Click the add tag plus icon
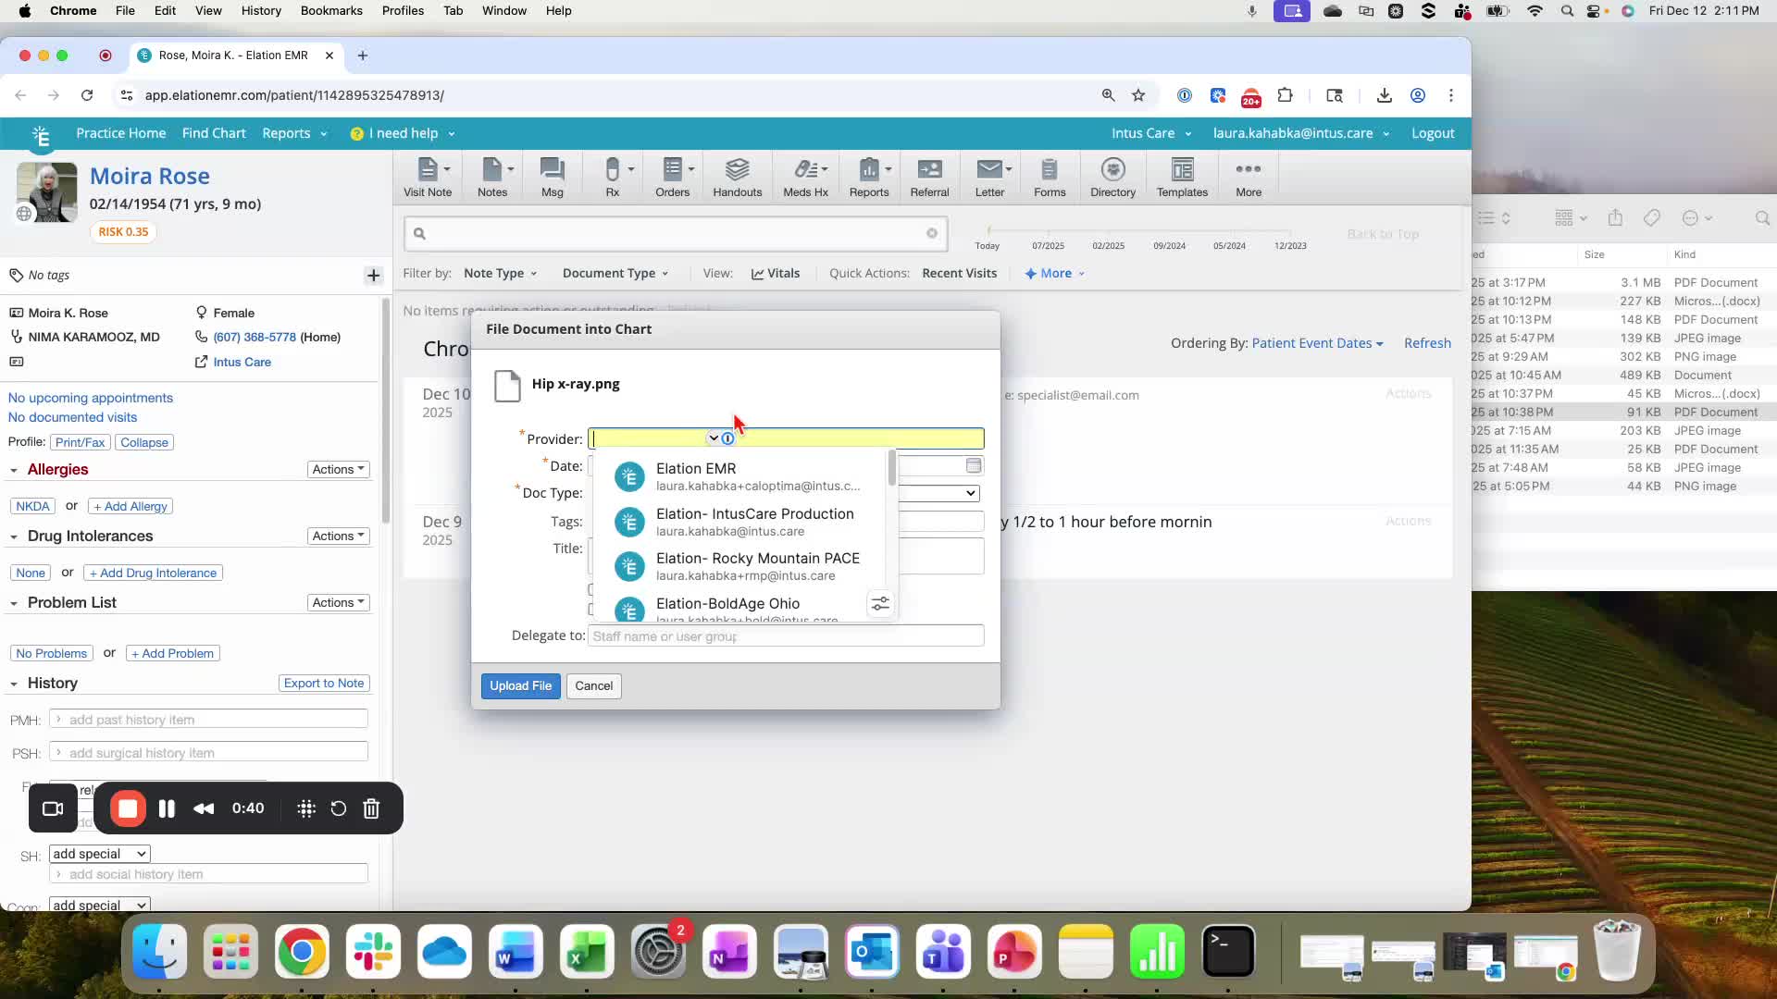 tap(373, 275)
